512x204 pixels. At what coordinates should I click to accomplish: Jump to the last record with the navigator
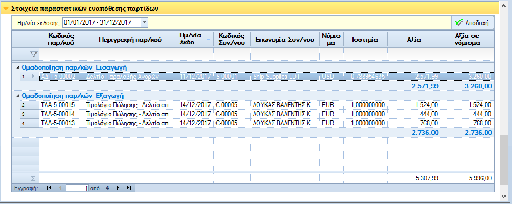[128, 188]
